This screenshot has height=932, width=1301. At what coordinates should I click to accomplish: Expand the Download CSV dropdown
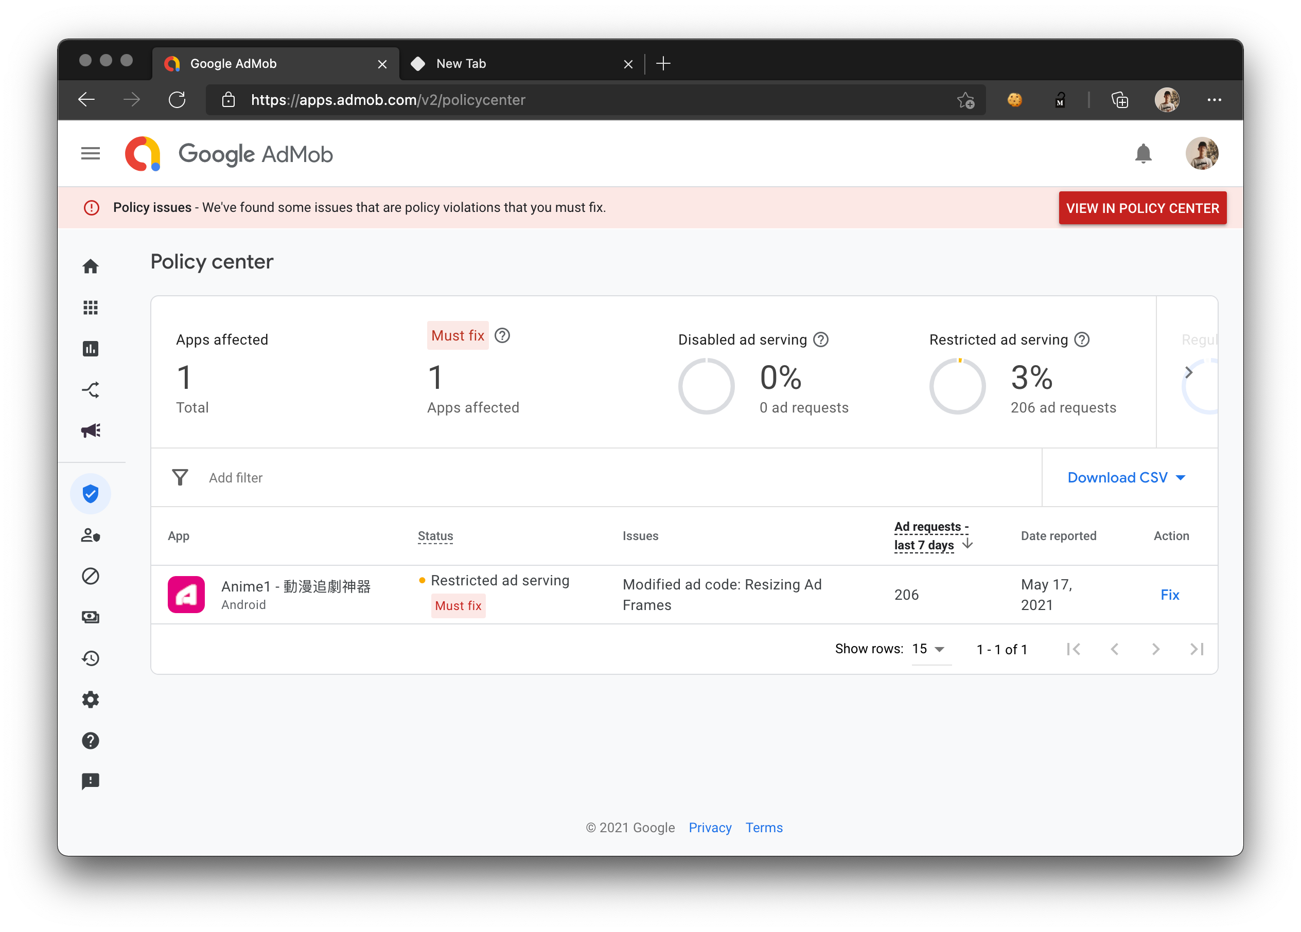point(1127,477)
